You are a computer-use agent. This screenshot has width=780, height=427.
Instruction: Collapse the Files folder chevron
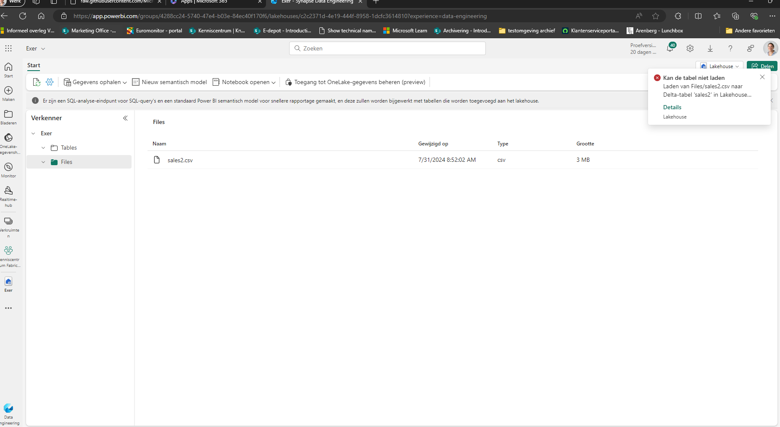pyautogui.click(x=43, y=162)
